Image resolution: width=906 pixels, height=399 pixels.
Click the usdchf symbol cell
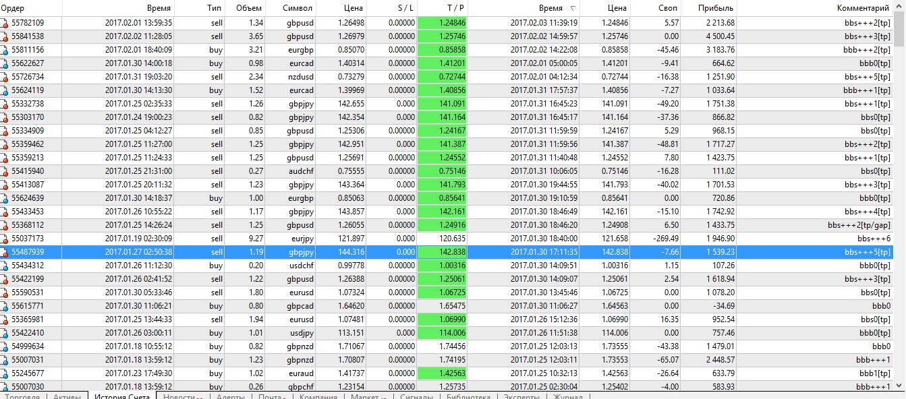click(x=300, y=266)
